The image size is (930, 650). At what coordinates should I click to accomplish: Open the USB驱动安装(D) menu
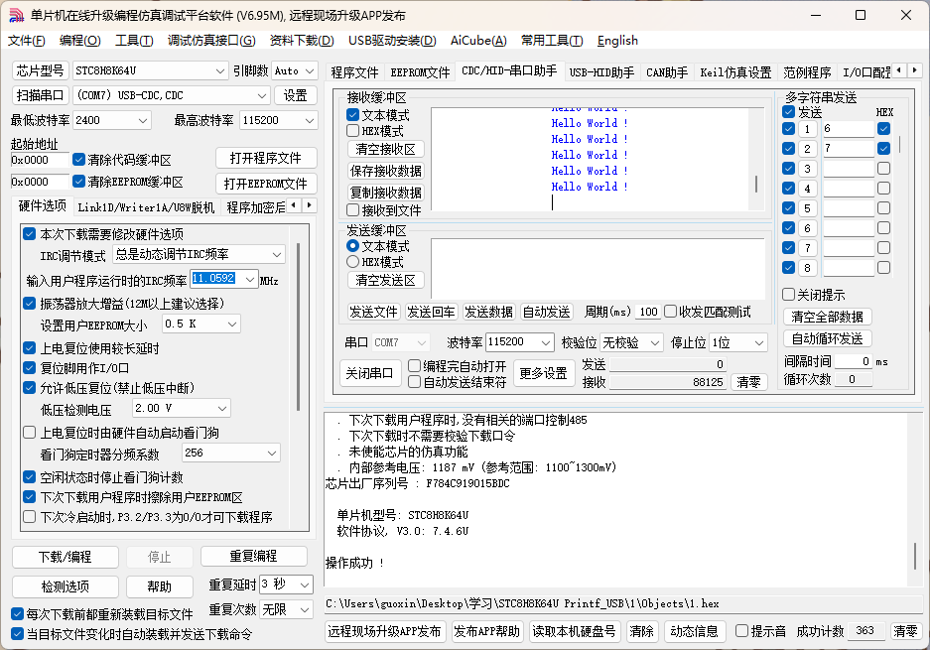click(392, 41)
